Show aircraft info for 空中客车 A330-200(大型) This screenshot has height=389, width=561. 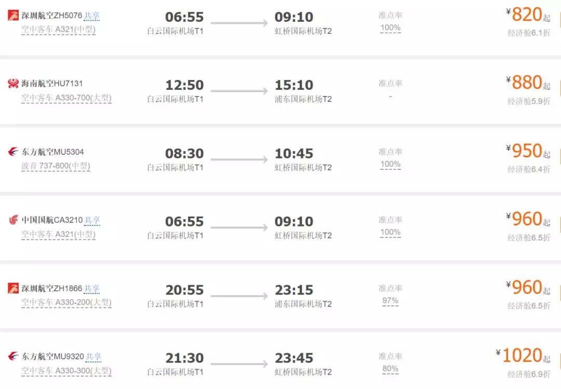click(x=66, y=302)
